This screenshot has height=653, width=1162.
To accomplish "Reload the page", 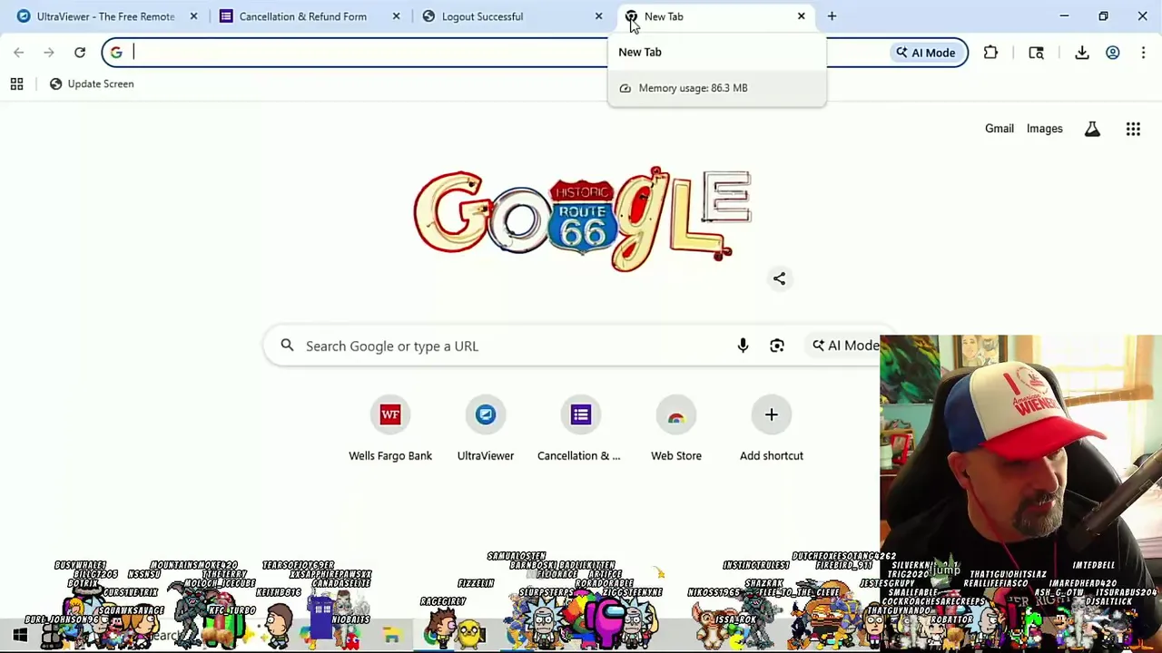I will [80, 53].
